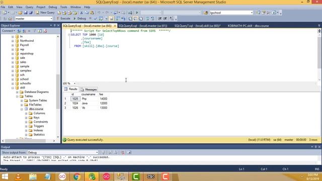Image resolution: width=322 pixels, height=181 pixels.
Task: Click the Chrome icon in the taskbar
Action: 77,176
